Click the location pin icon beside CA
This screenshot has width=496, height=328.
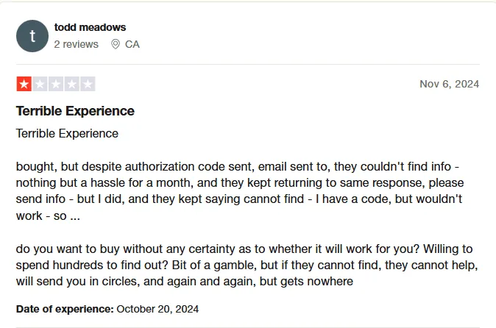pos(115,44)
